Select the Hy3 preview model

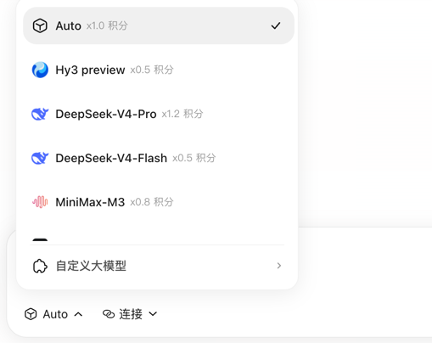point(159,70)
